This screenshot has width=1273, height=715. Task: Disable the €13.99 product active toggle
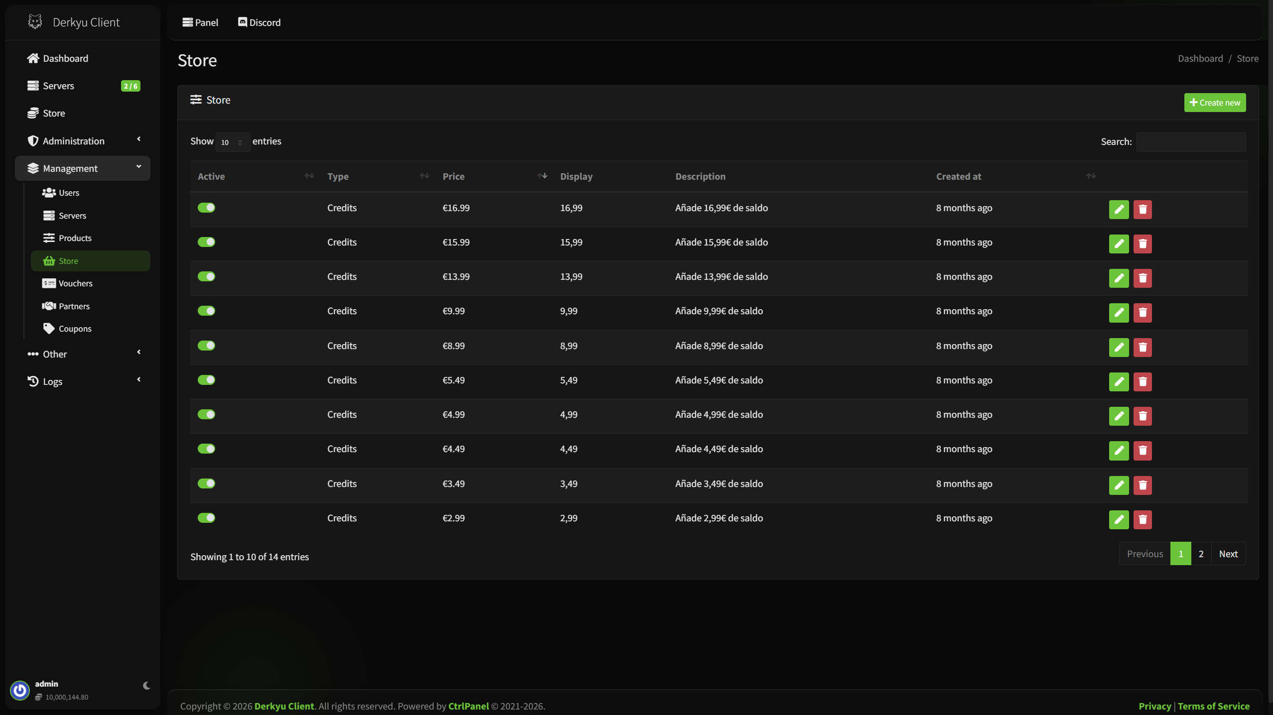click(206, 276)
